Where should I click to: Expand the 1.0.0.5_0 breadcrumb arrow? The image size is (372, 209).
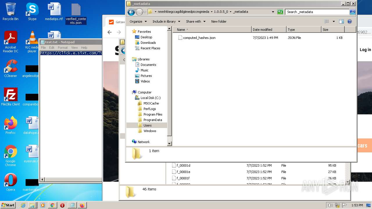click(230, 12)
